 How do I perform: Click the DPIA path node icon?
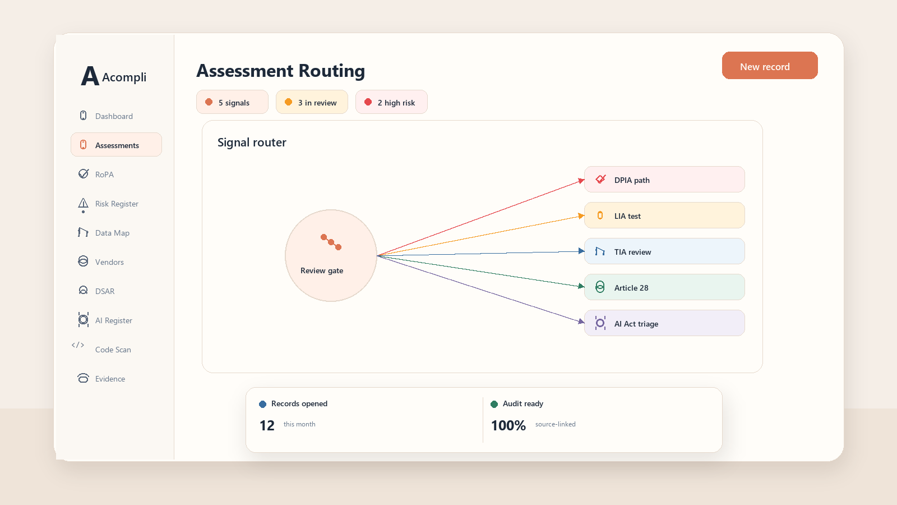[x=600, y=179]
